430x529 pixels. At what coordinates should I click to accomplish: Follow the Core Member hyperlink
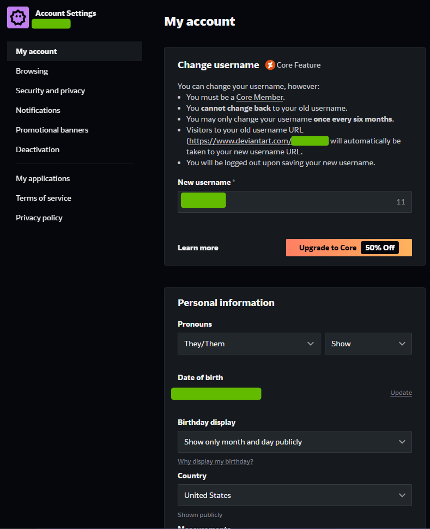click(259, 97)
